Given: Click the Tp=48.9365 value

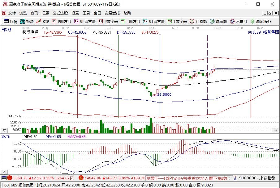Looking at the screenshot, I should pyautogui.click(x=53, y=32).
